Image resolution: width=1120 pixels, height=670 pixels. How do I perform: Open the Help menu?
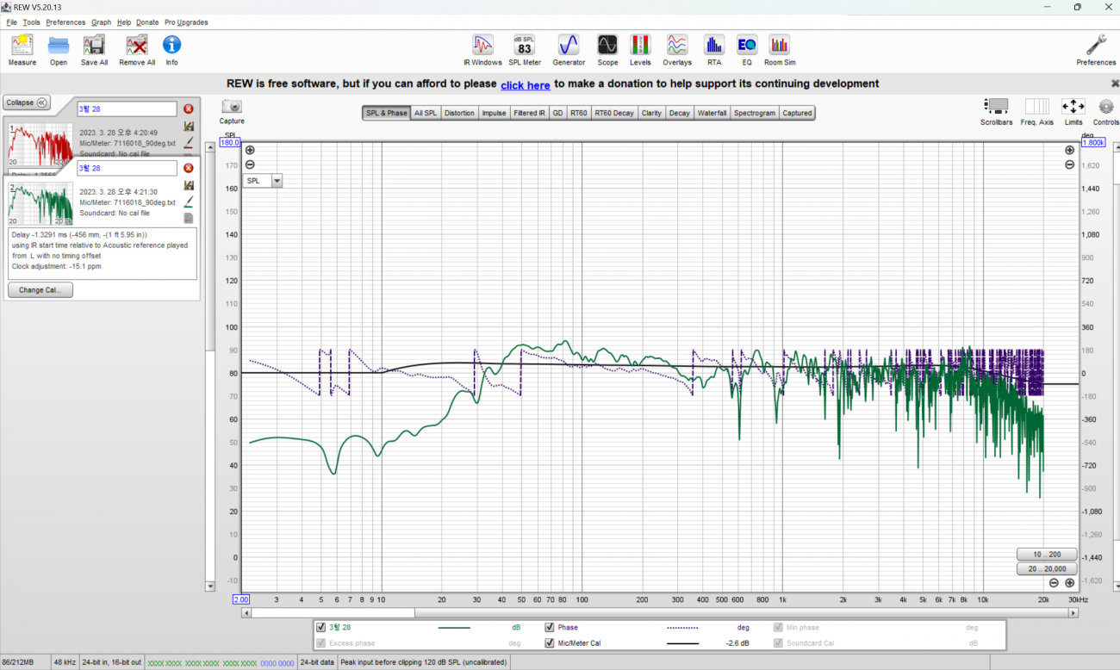click(124, 22)
